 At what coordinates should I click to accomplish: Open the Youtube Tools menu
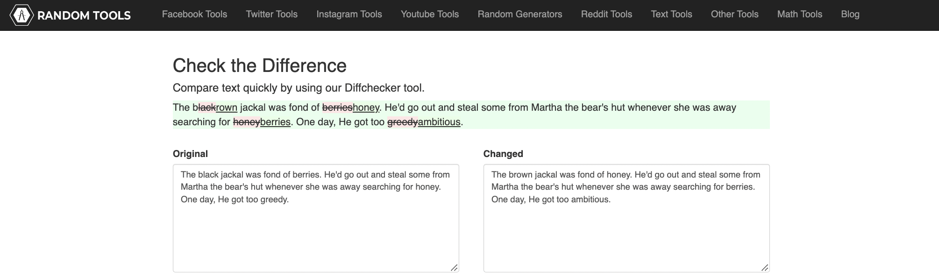(429, 14)
